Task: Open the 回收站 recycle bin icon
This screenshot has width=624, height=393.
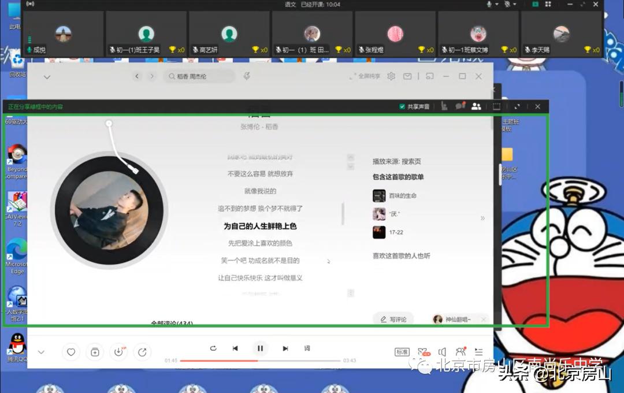Action: tap(17, 64)
